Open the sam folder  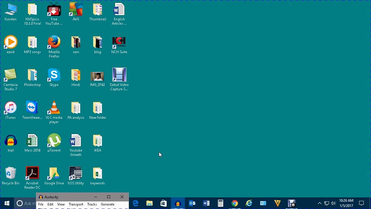[76, 45]
